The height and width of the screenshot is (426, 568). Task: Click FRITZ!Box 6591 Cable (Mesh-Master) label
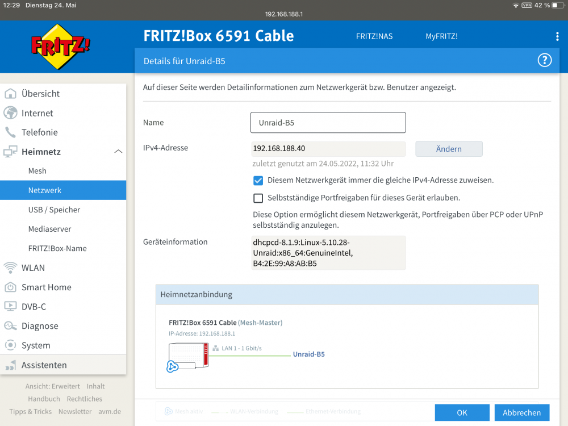225,323
